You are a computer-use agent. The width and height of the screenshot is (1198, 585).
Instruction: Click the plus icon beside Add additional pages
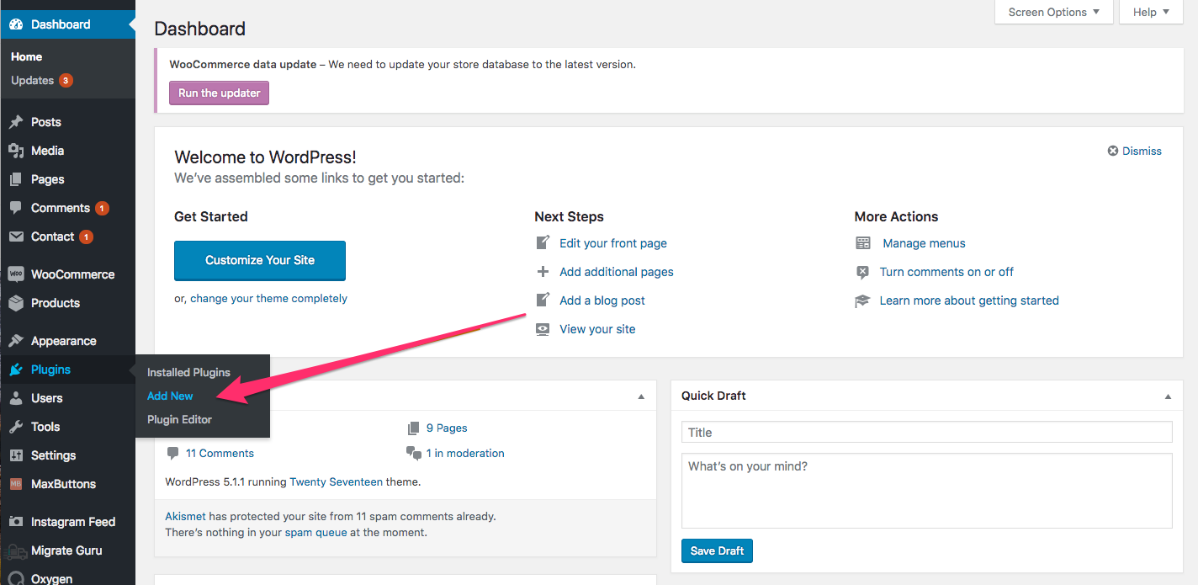pyautogui.click(x=543, y=272)
